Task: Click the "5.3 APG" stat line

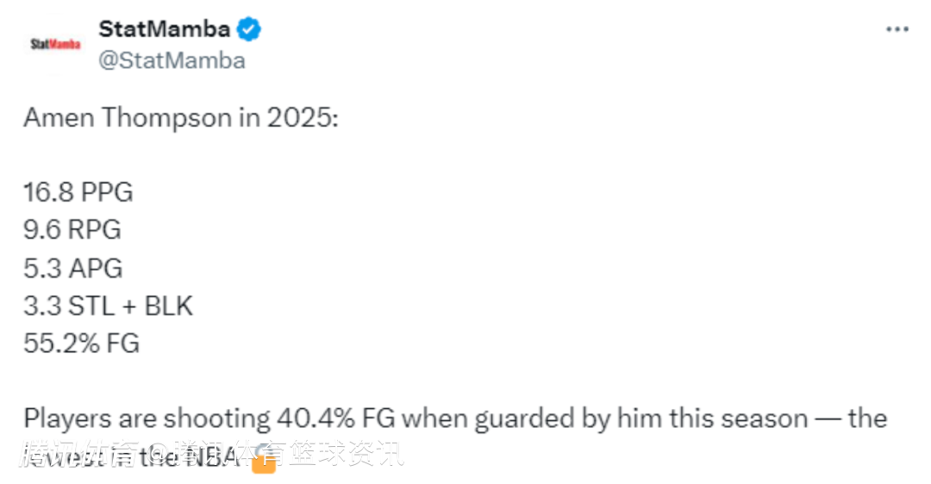Action: 73,268
